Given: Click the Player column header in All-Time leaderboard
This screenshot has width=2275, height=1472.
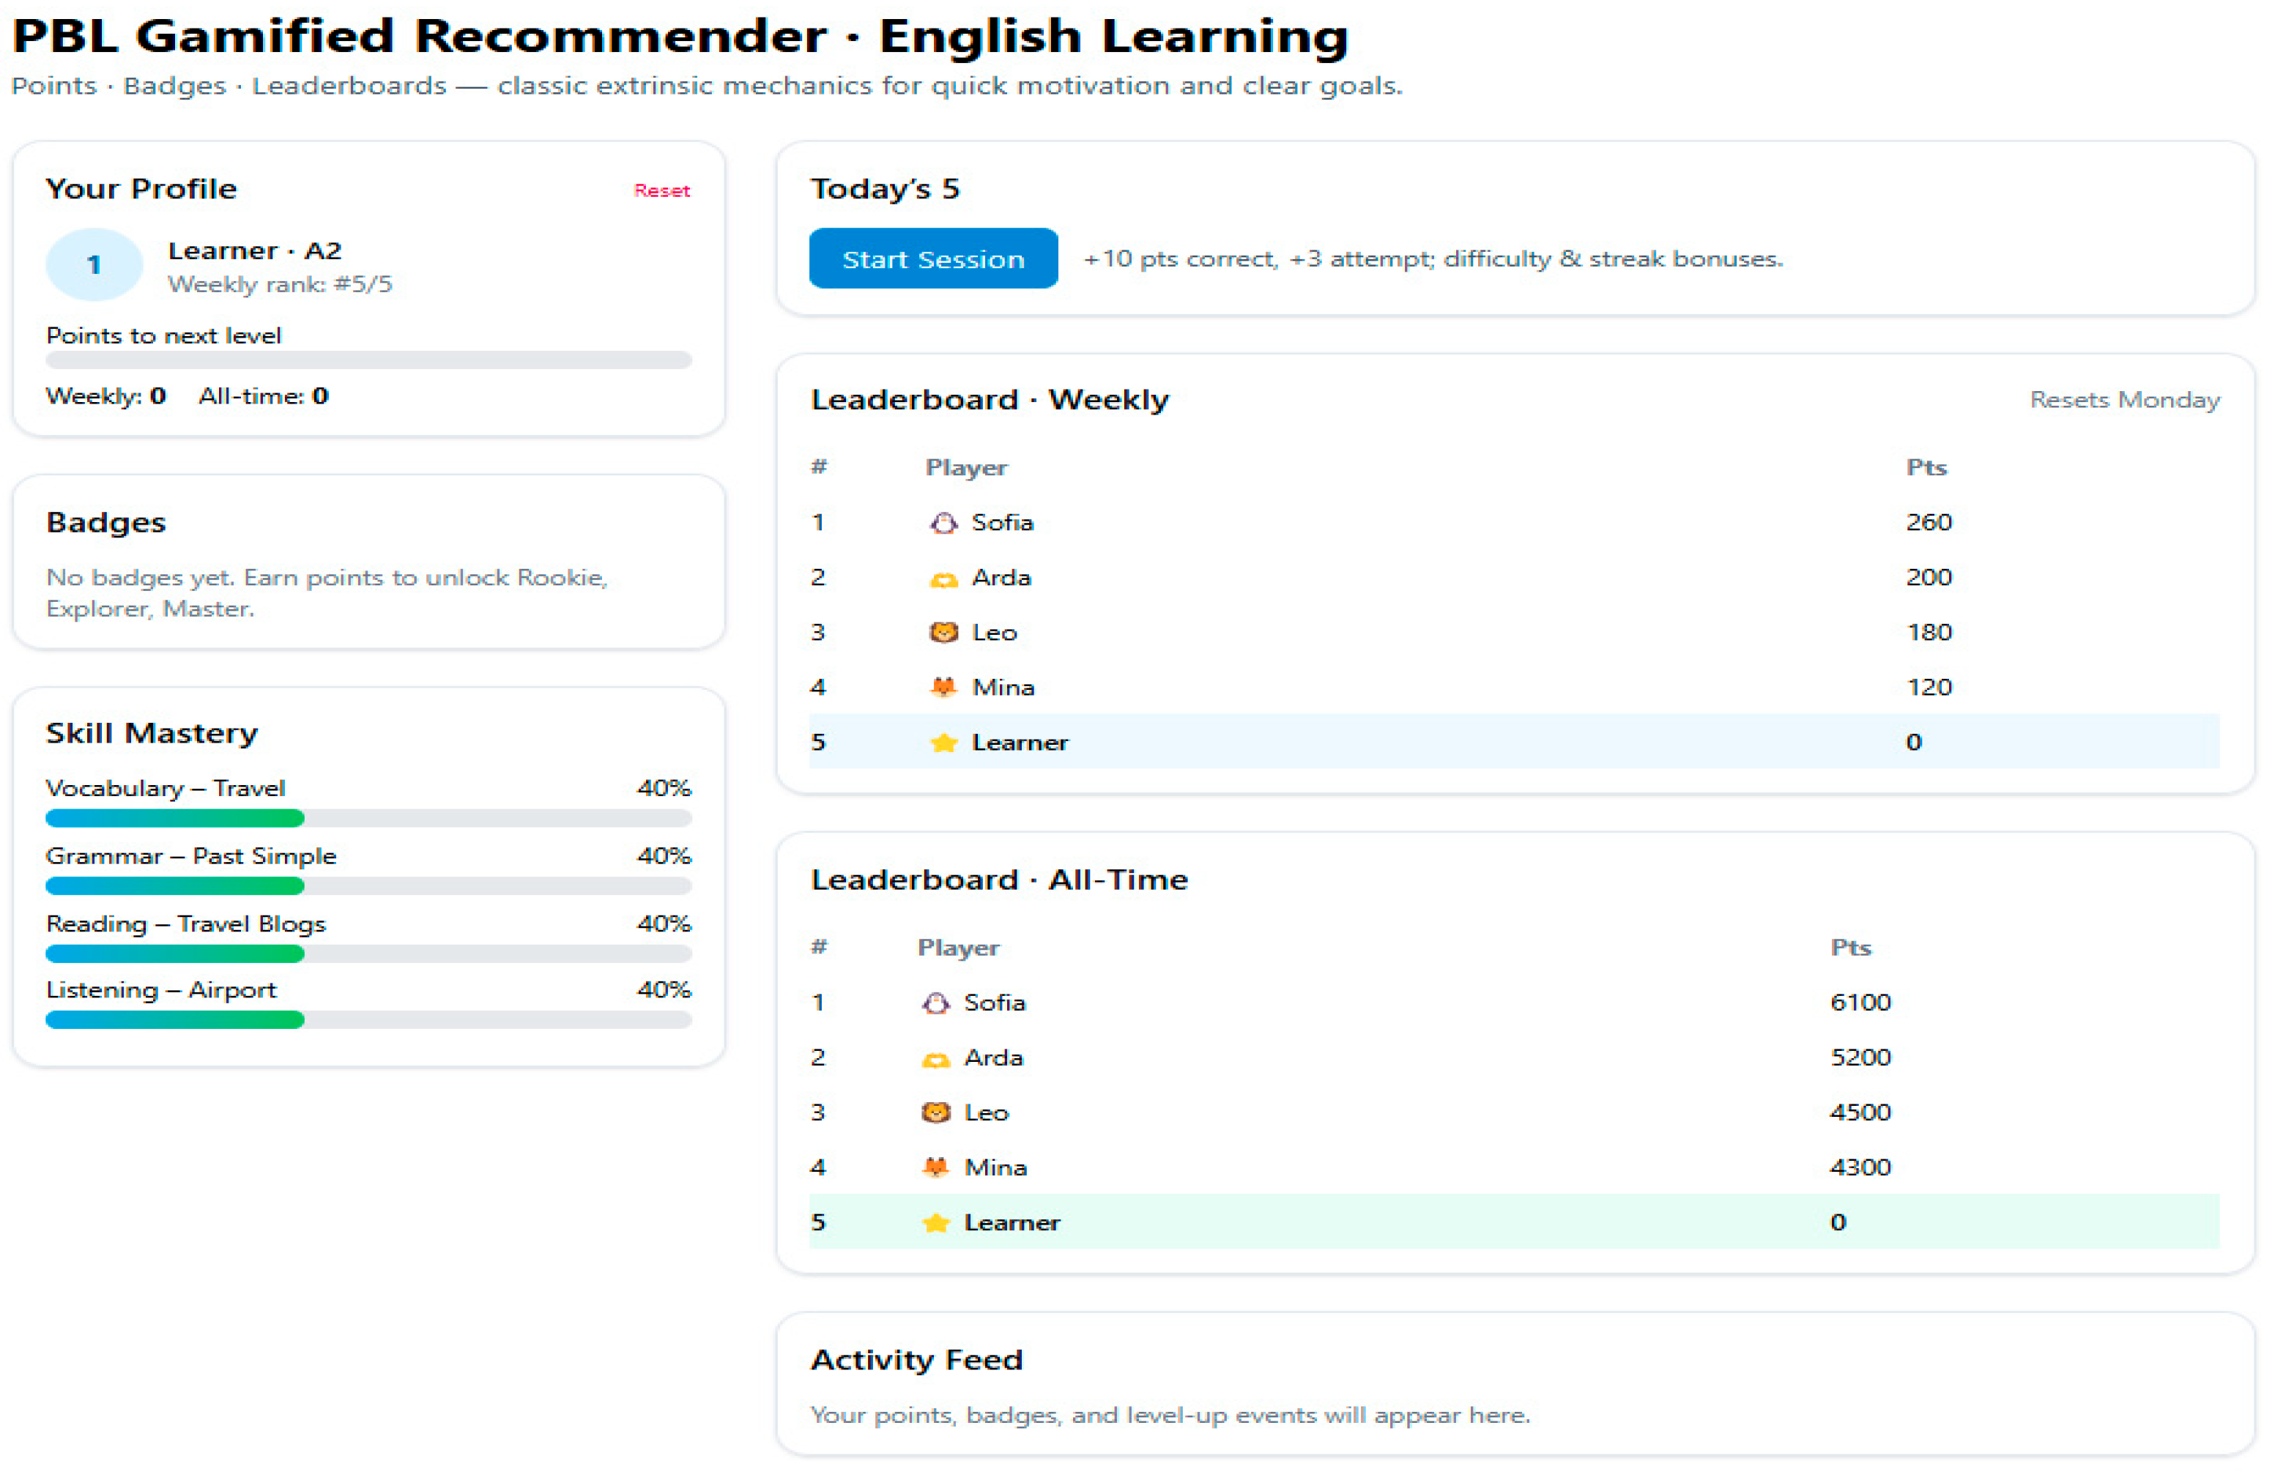Looking at the screenshot, I should [x=958, y=947].
